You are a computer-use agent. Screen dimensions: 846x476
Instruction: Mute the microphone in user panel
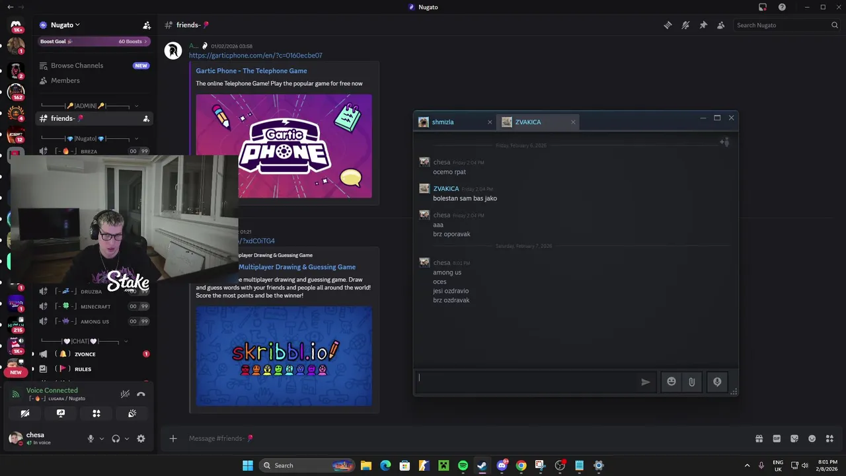91,438
